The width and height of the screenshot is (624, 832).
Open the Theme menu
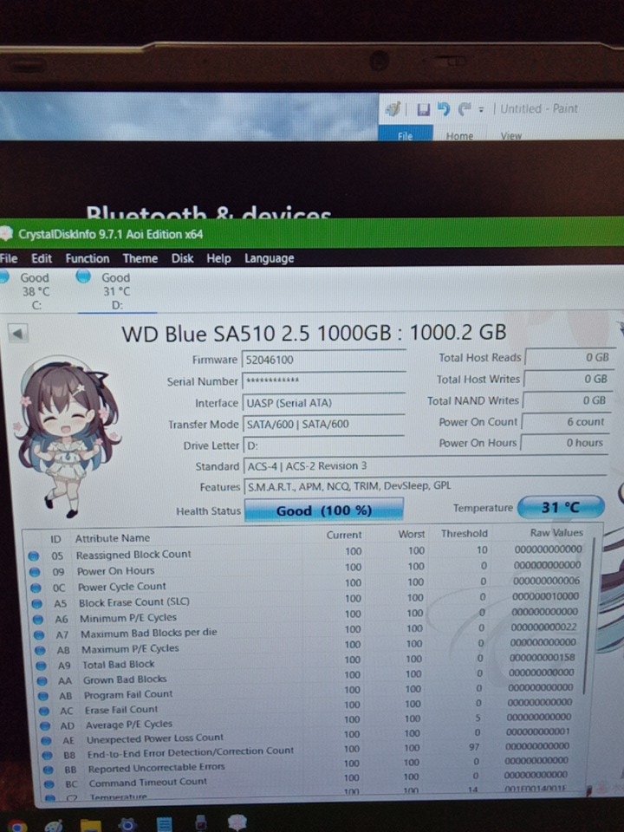pos(140,258)
